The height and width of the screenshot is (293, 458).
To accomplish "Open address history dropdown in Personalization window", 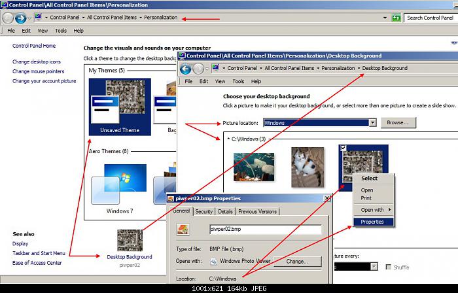I will pyautogui.click(x=385, y=18).
